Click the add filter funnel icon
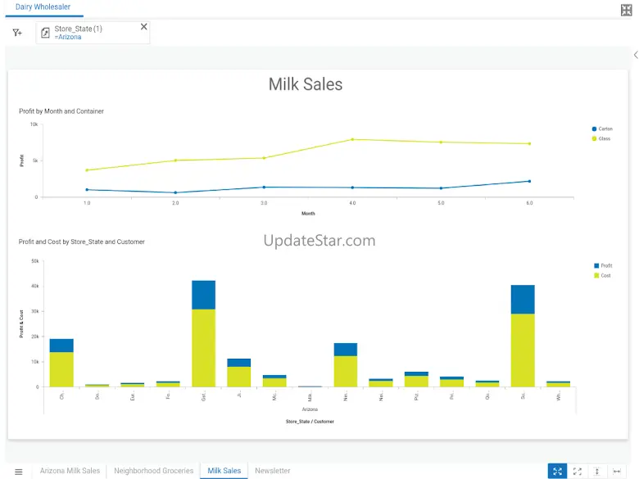Image resolution: width=639 pixels, height=479 pixels. tap(16, 33)
